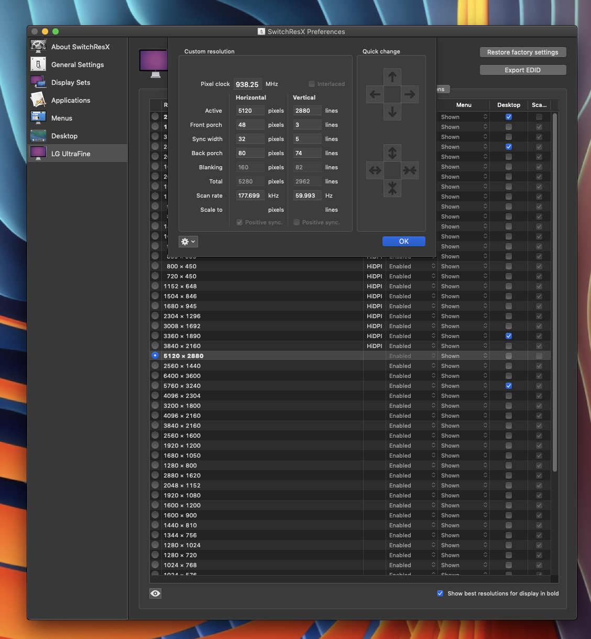Image resolution: width=591 pixels, height=639 pixels.
Task: Open Applications settings in the sidebar
Action: (x=78, y=100)
